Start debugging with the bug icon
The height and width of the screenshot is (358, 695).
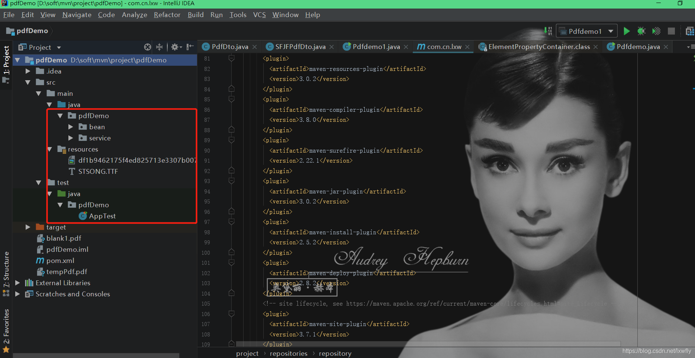coord(641,31)
